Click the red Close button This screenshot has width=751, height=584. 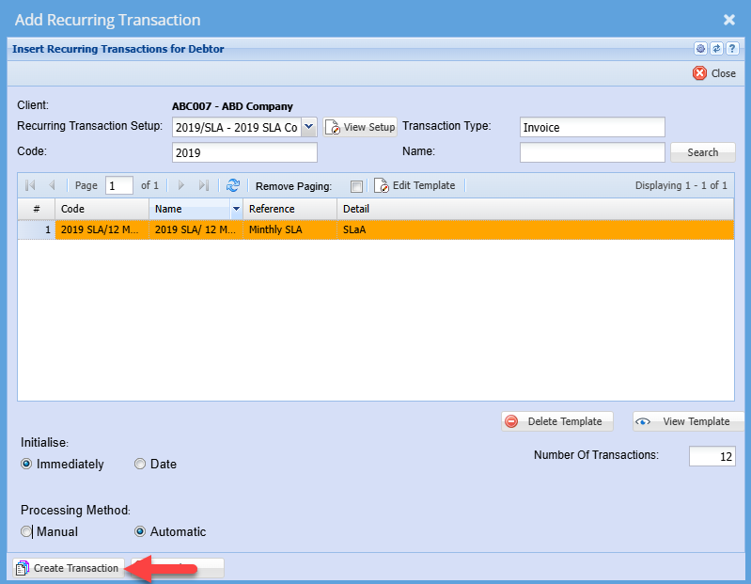pos(714,73)
